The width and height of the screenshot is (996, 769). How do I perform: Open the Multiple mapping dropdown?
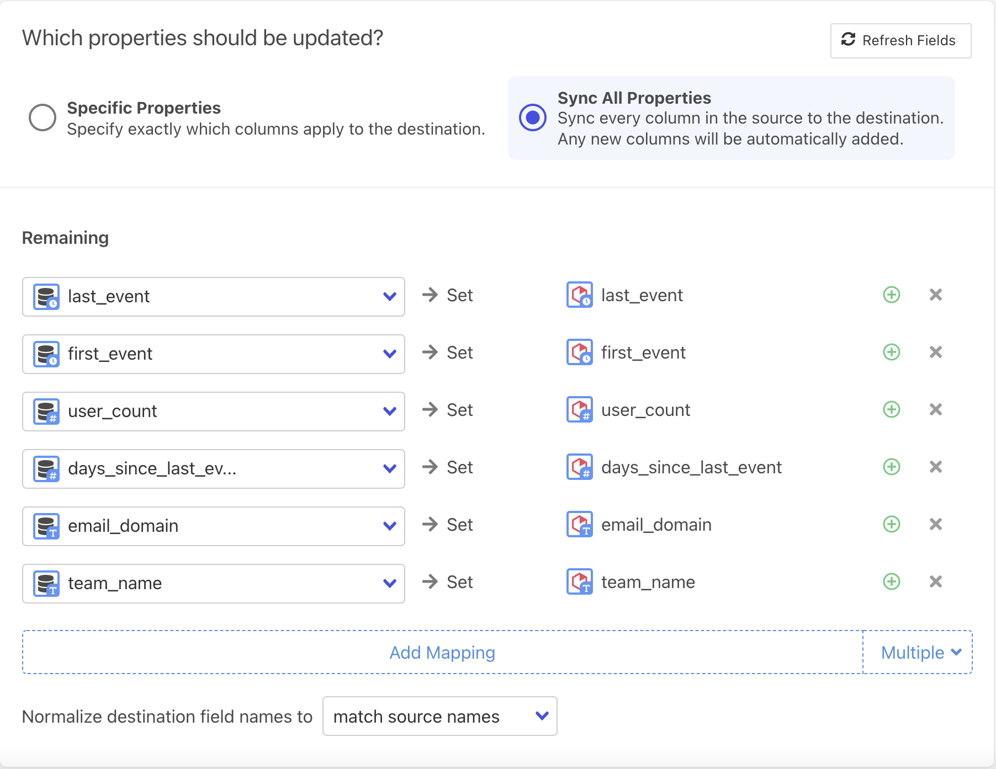pyautogui.click(x=918, y=653)
